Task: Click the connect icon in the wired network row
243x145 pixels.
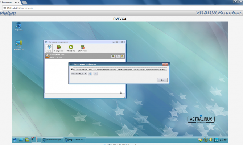Action: click(113, 56)
